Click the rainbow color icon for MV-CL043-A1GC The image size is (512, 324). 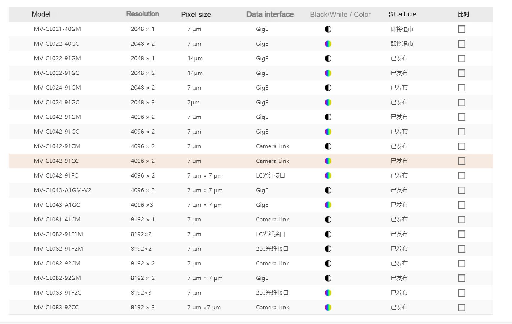(328, 205)
